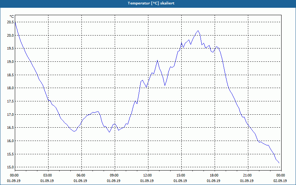Click the 02.09.19 date label
This screenshot has width=296, height=185.
(280, 181)
